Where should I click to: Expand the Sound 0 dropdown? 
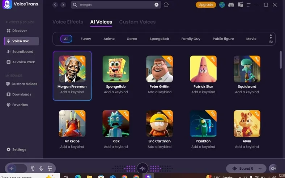pos(246,168)
